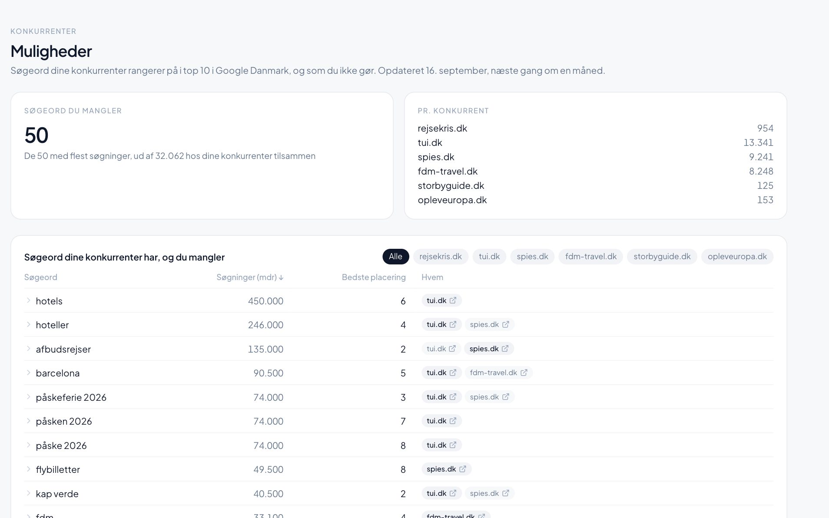Filter by storbyguide.dk competitor tab

click(662, 257)
